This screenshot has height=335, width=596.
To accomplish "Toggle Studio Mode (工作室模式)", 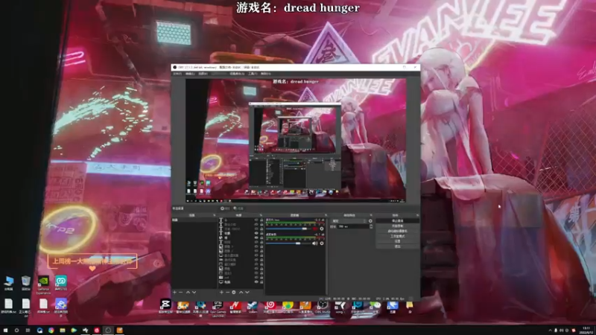I will tap(397, 236).
